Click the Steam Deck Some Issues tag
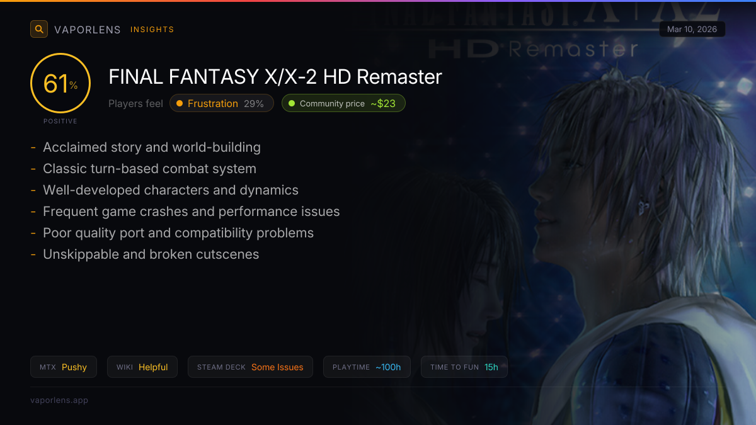 tap(250, 367)
